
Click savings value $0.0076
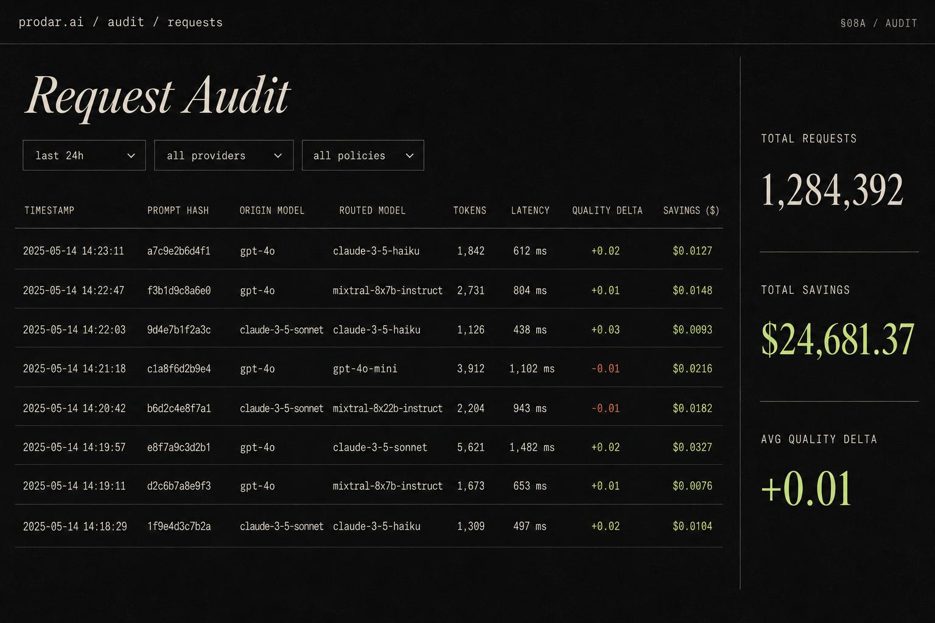[692, 486]
